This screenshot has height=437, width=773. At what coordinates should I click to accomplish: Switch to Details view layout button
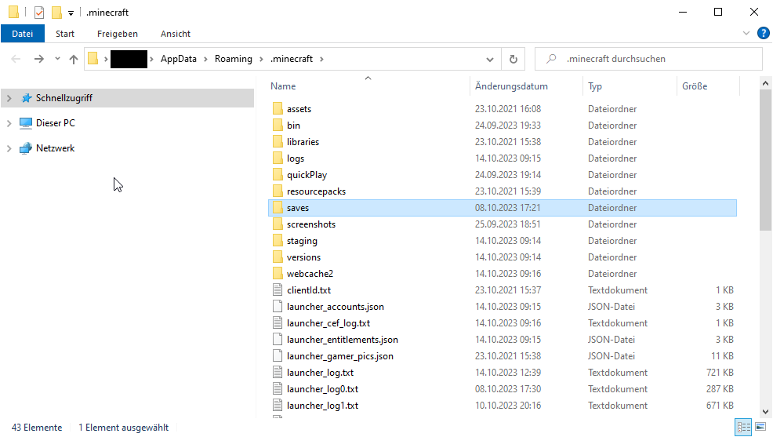[743, 427]
